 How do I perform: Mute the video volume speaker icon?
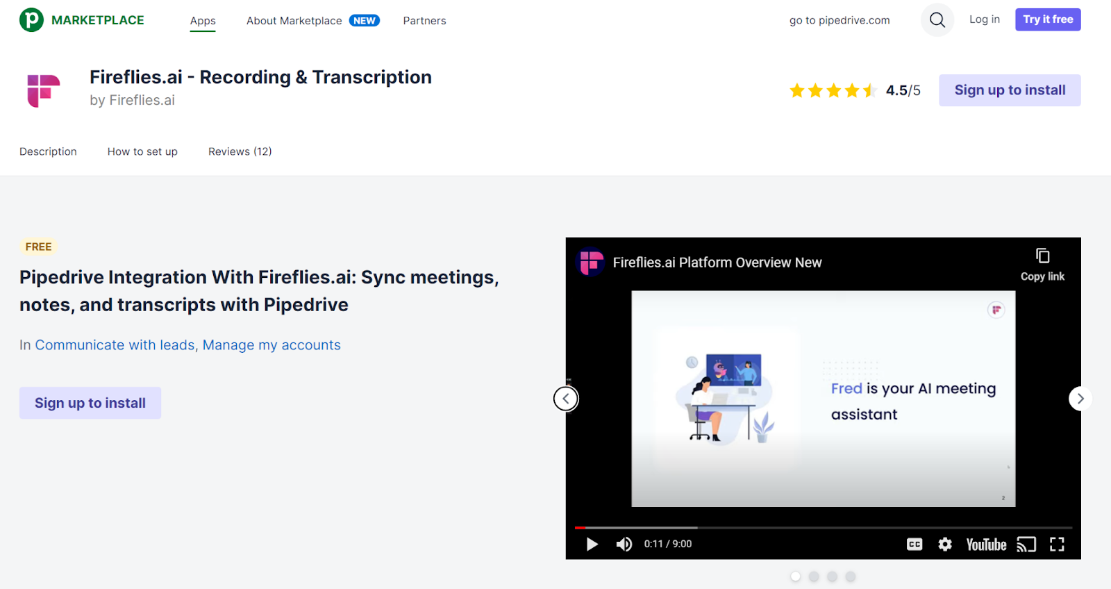624,544
